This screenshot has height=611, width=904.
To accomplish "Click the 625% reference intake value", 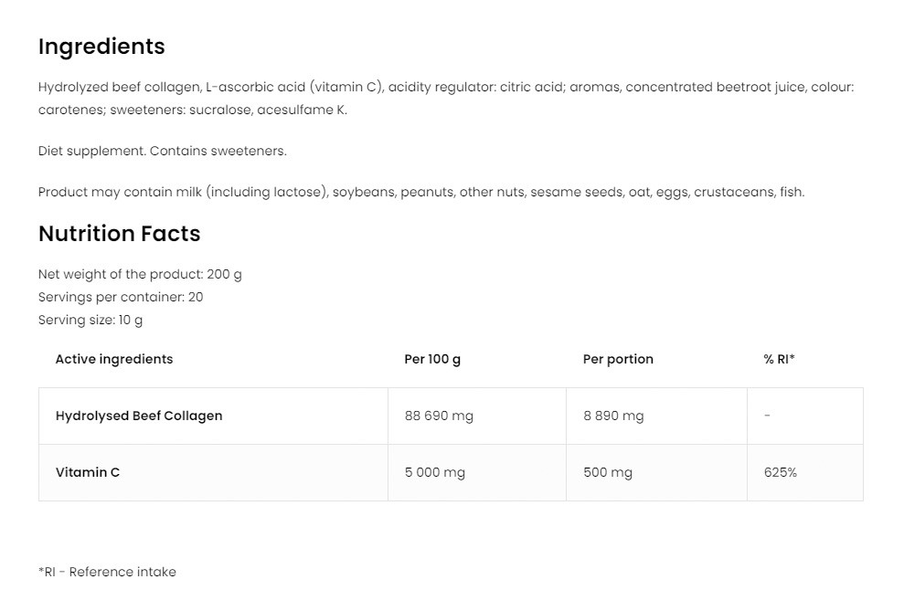I will [x=780, y=472].
